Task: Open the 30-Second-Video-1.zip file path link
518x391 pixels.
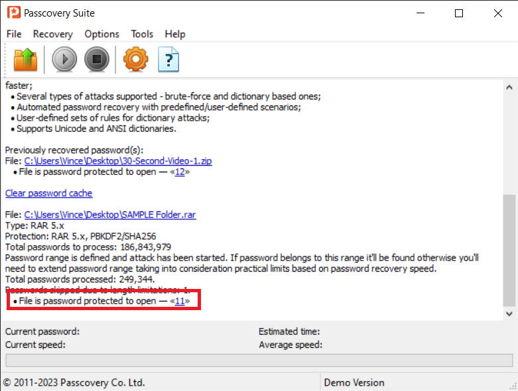Action: tap(118, 161)
